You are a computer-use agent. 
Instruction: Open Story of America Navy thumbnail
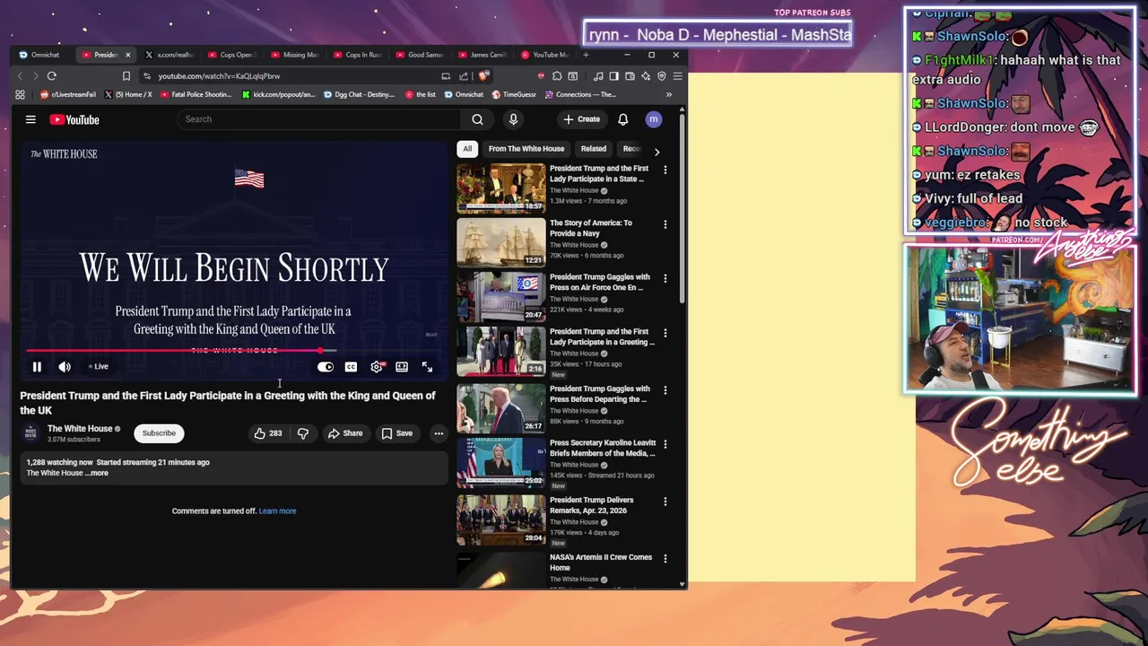[501, 242]
